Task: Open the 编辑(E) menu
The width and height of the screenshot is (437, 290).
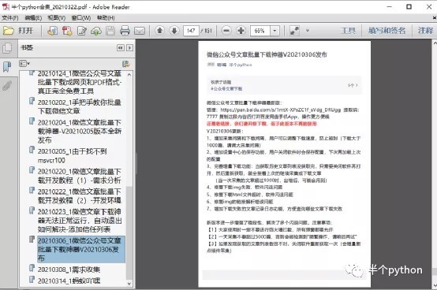Action: coord(33,18)
